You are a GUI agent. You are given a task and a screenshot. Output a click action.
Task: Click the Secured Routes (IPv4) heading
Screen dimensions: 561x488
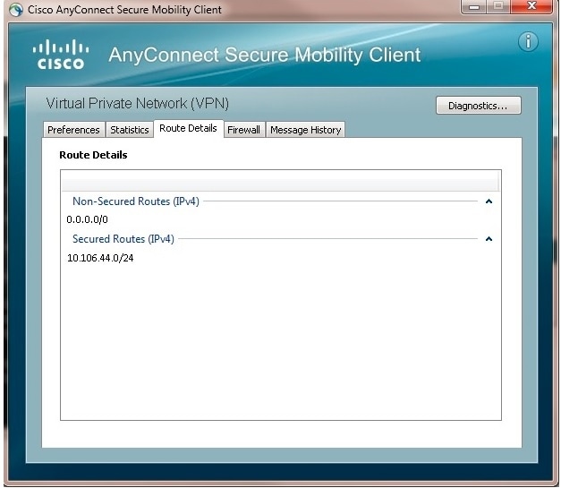(123, 239)
